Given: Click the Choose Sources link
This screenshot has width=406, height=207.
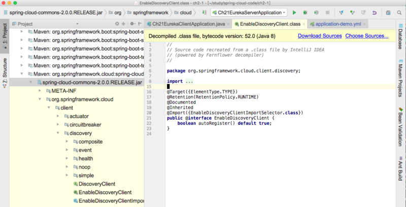Looking at the screenshot, I should (366, 36).
